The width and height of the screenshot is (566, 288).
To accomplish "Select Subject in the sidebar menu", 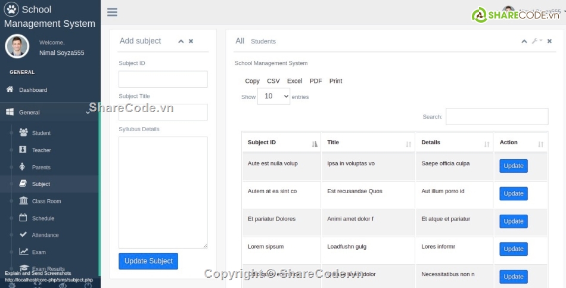I will [41, 184].
